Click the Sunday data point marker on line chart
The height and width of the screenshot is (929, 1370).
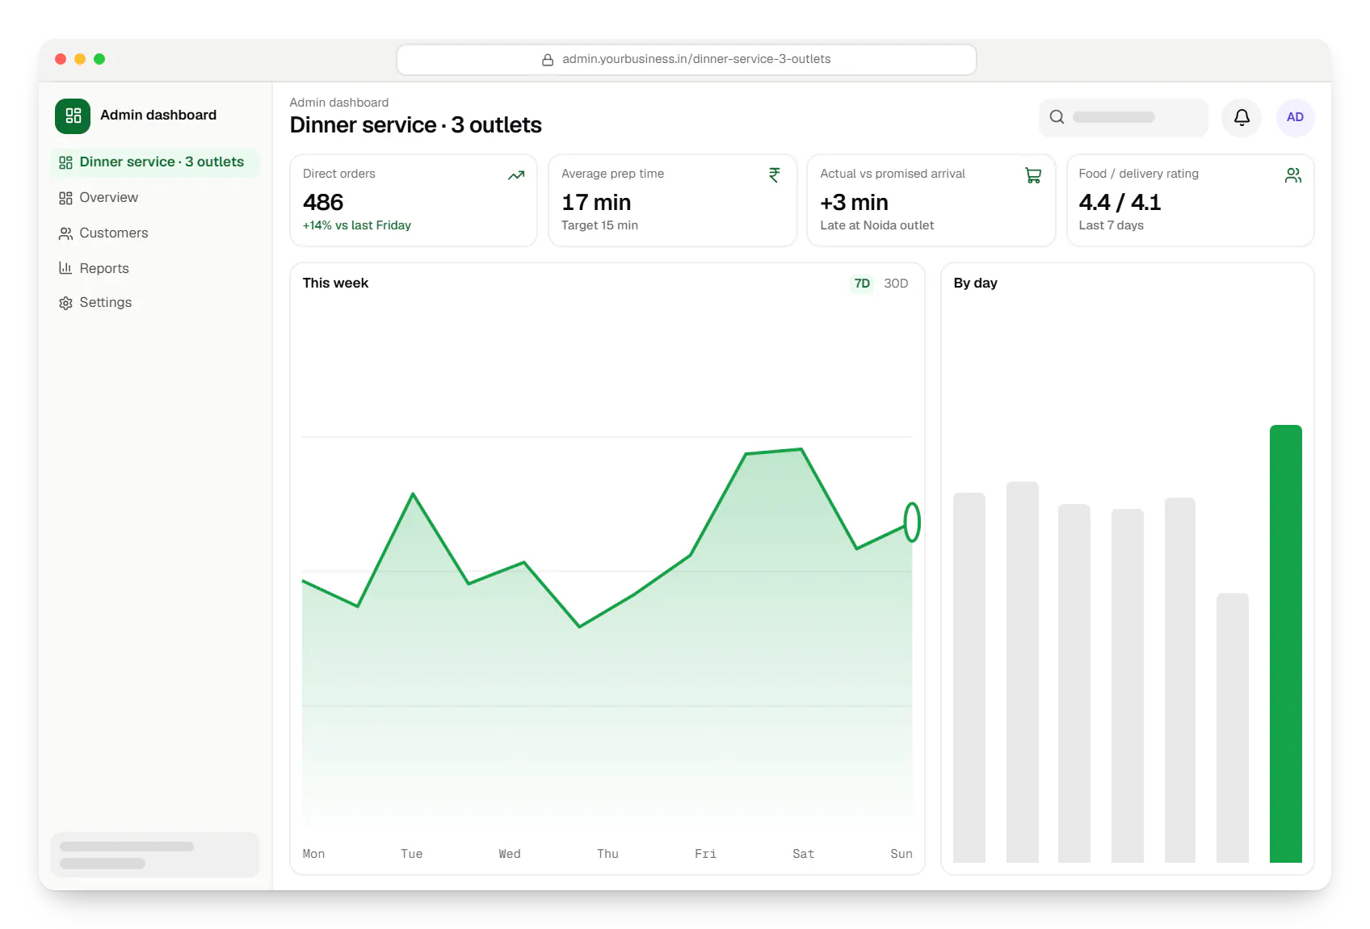[912, 522]
